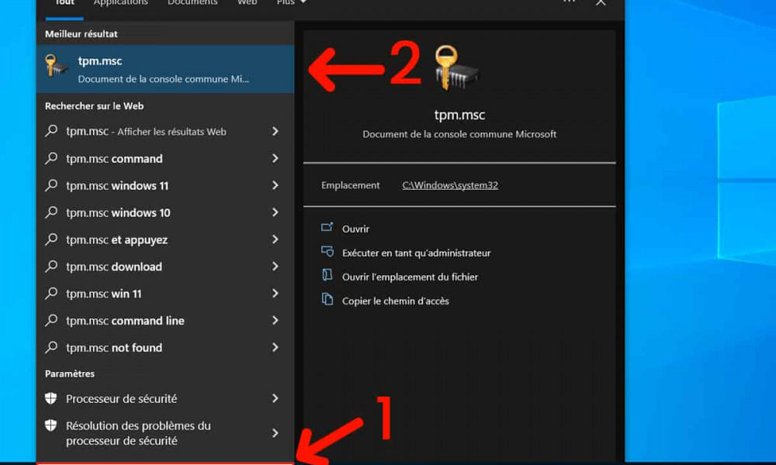The width and height of the screenshot is (776, 465).
Task: Click the open file location icon
Action: (x=327, y=275)
